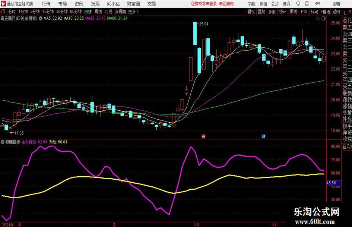Click the Tongdaxin red logo icon
The height and width of the screenshot is (227, 352).
[3, 4]
